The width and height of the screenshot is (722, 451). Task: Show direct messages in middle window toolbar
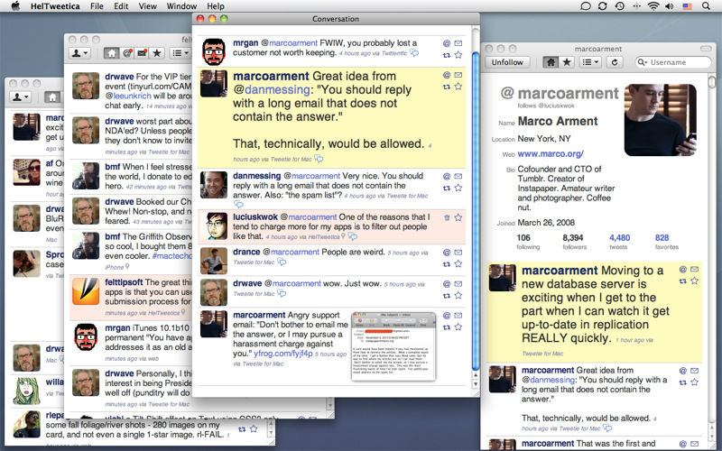[143, 53]
